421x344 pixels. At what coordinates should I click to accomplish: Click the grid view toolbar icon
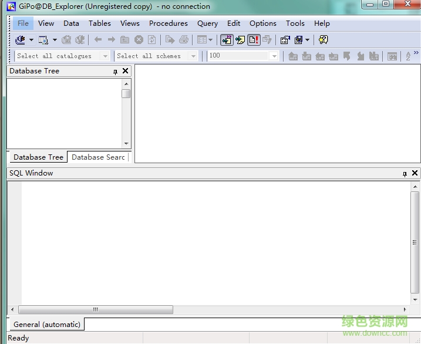coord(202,40)
